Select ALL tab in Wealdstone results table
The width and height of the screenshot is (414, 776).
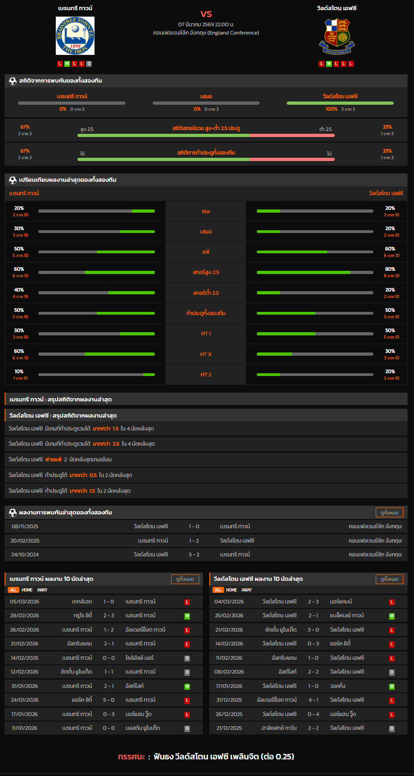tap(218, 590)
